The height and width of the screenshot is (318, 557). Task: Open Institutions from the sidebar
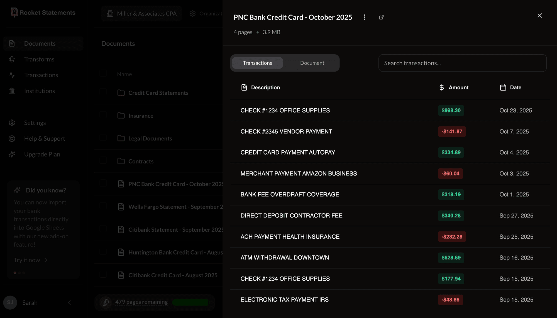coord(39,91)
